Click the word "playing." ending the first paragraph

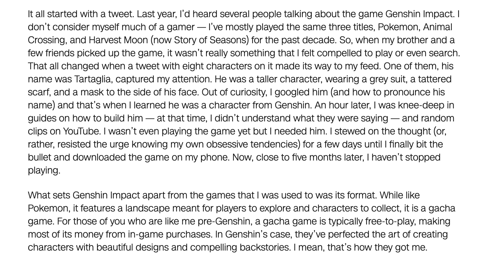tap(44, 170)
